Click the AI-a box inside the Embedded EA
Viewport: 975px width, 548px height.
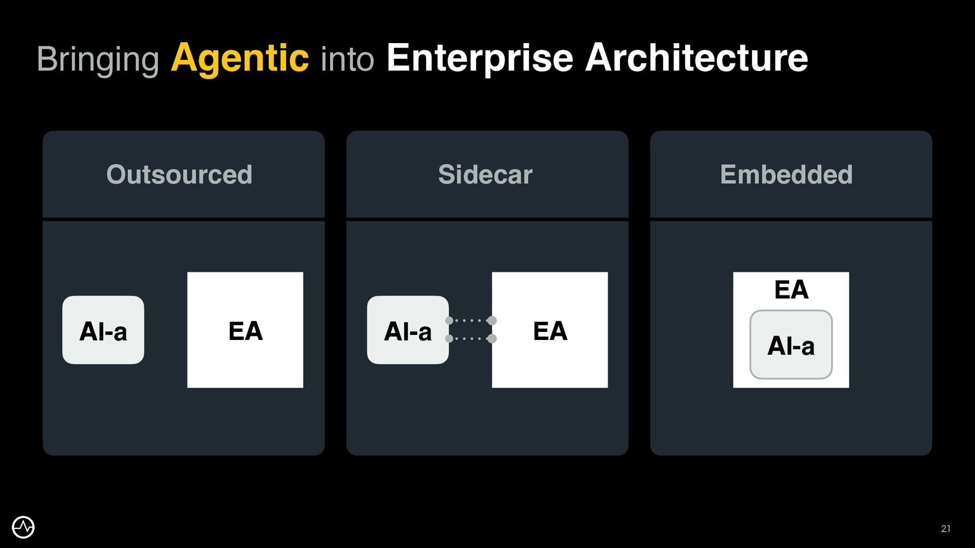791,345
